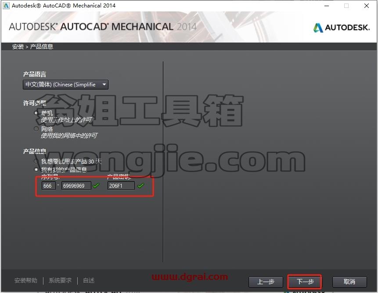The width and height of the screenshot is (378, 293).
Task: Select the 网络 network license radio button
Action: tap(36, 129)
